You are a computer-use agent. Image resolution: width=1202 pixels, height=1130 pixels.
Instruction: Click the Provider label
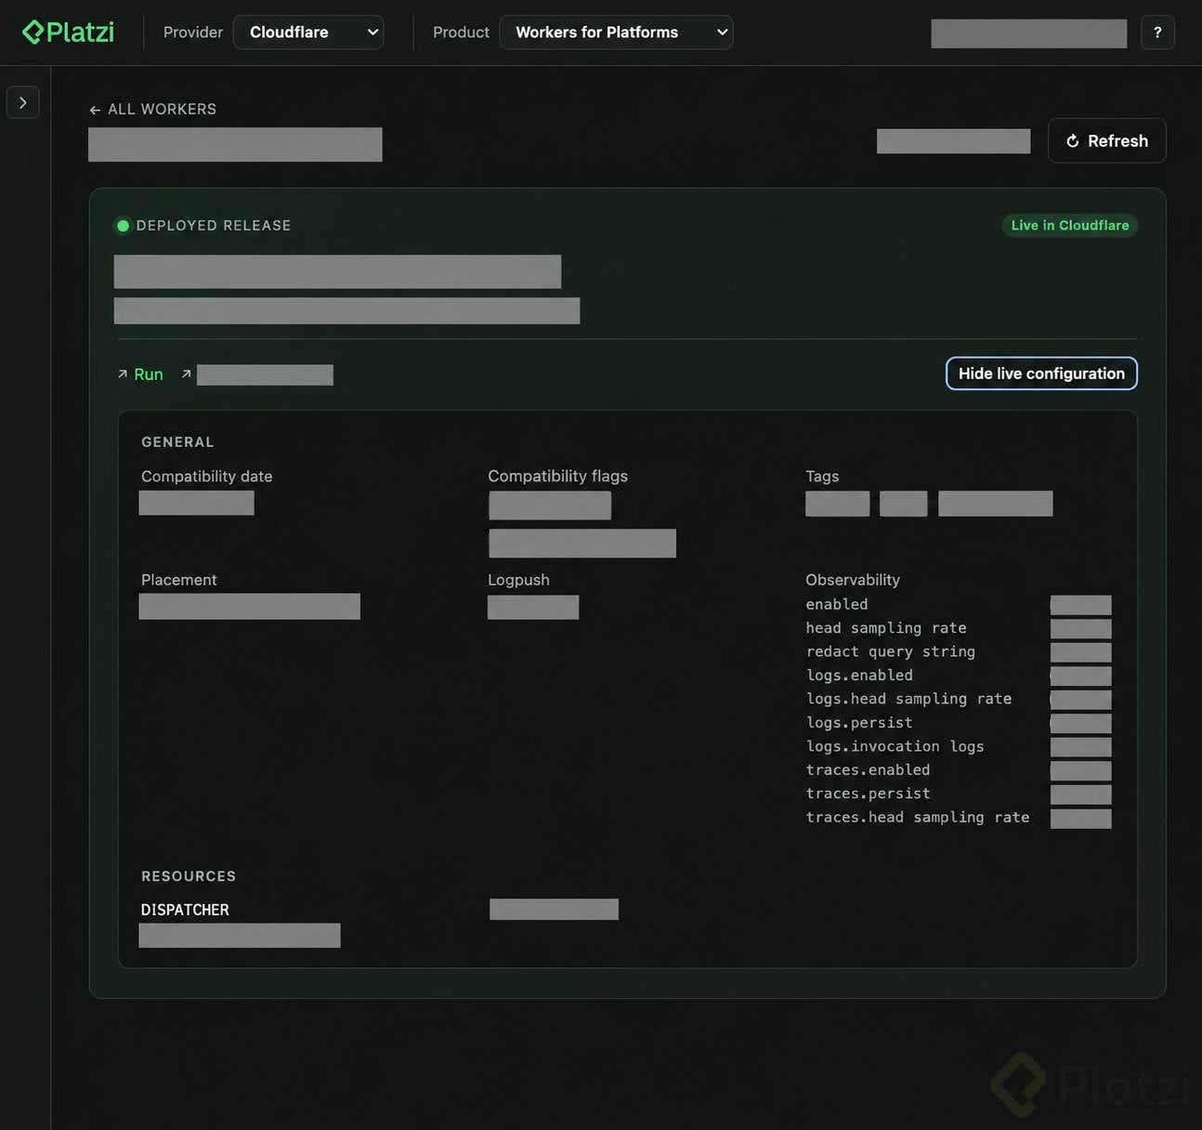(x=193, y=33)
